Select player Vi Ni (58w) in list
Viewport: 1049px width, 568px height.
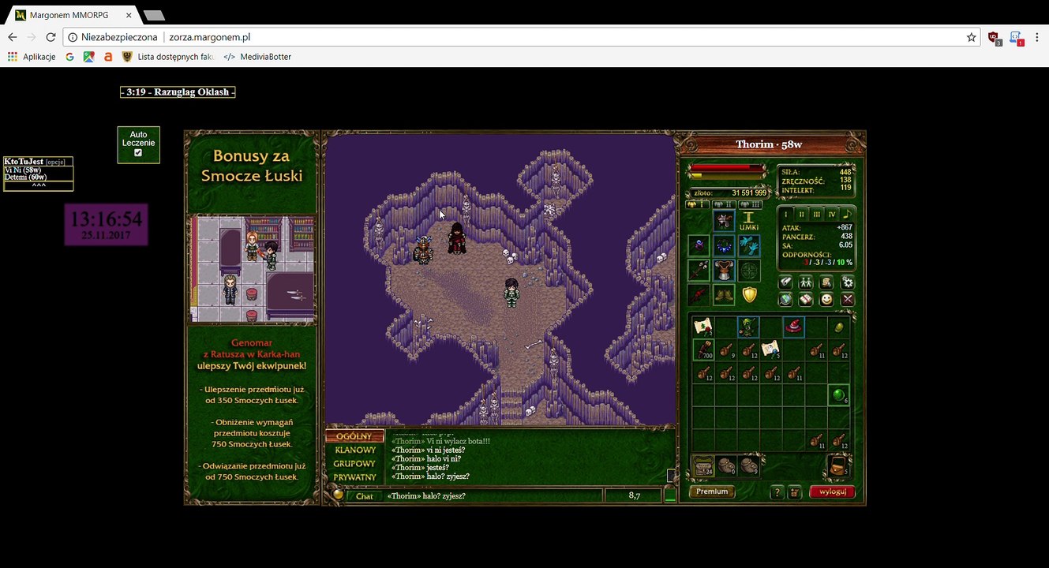coord(23,170)
